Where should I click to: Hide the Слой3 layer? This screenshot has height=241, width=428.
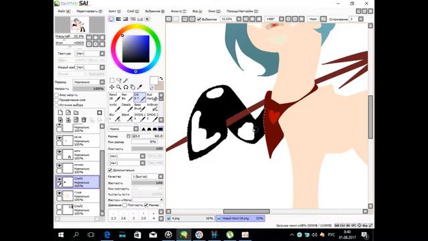pyautogui.click(x=60, y=179)
